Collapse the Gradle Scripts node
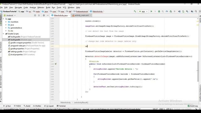201x113 pixels. [x=3, y=34]
